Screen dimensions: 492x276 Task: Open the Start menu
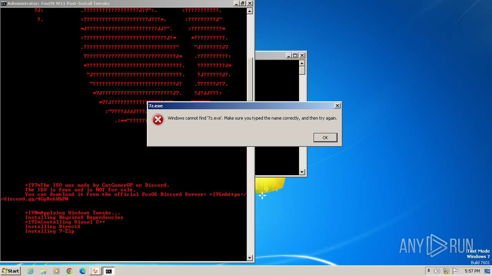(11, 271)
